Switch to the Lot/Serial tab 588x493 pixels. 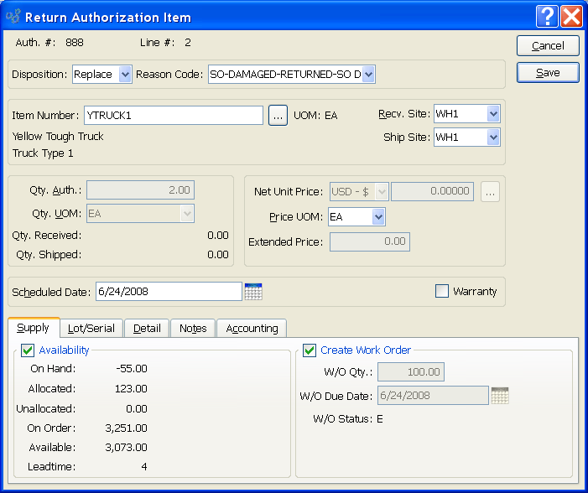click(92, 328)
